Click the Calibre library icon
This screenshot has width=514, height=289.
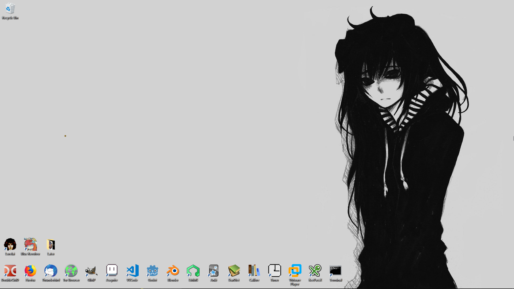coord(254,271)
